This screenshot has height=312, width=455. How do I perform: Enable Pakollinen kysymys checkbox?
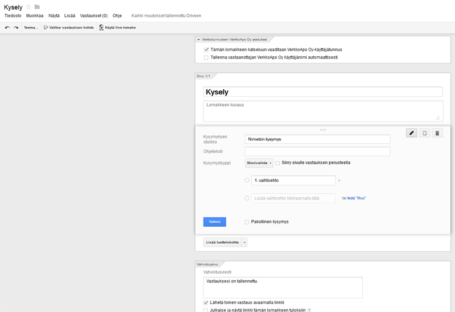coord(247,222)
